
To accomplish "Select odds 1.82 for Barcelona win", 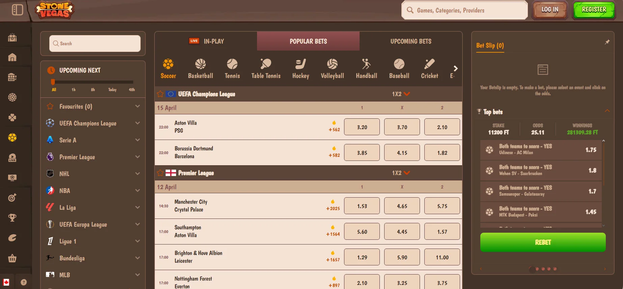I will tap(442, 153).
